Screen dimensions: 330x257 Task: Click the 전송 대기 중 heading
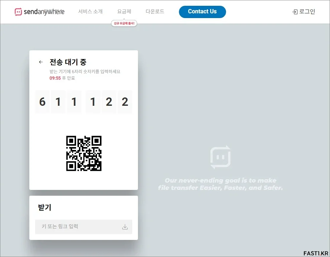[68, 62]
